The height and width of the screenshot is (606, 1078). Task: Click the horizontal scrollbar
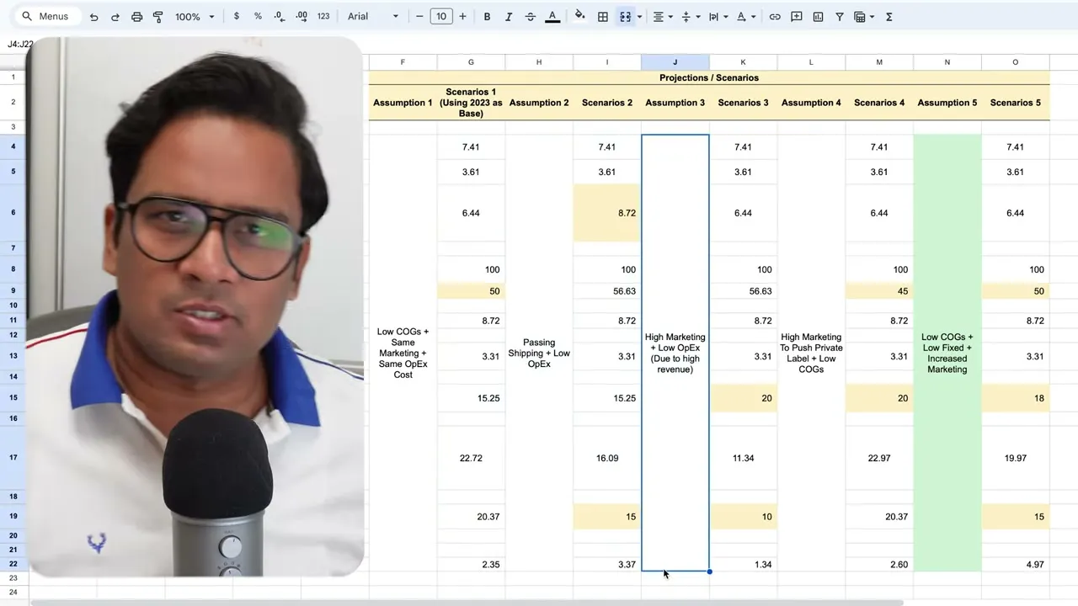point(467,602)
